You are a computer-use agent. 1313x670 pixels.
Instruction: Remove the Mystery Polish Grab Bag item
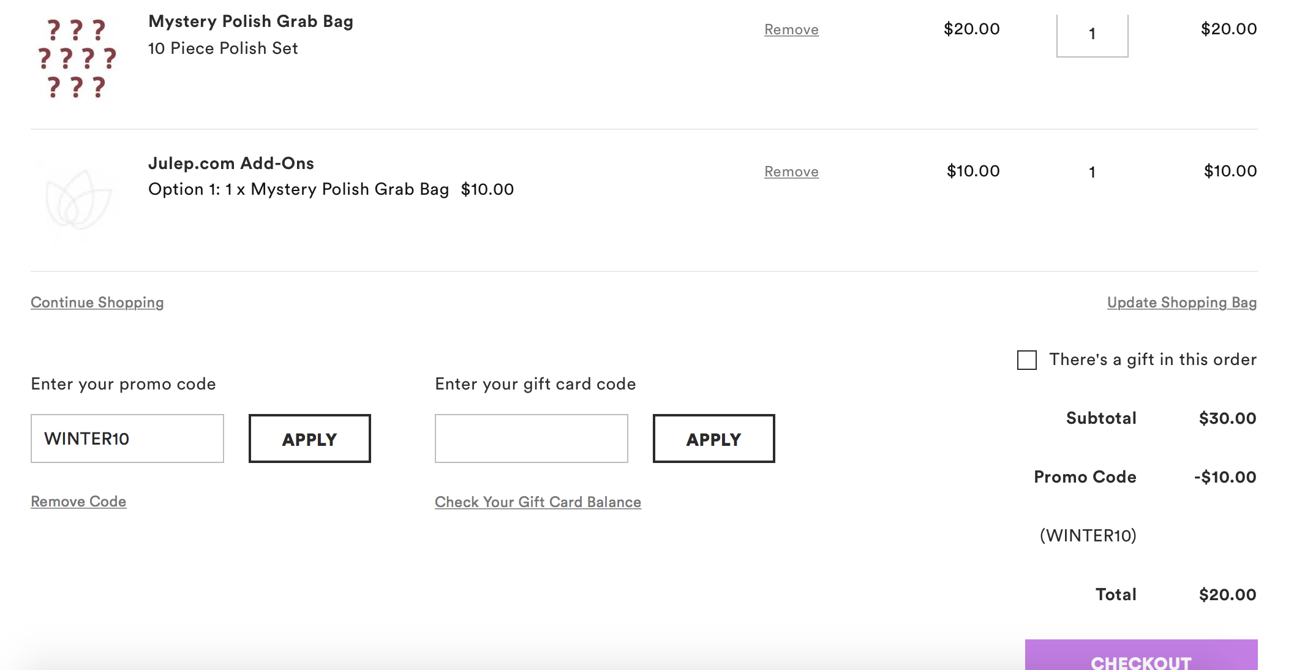pos(791,29)
